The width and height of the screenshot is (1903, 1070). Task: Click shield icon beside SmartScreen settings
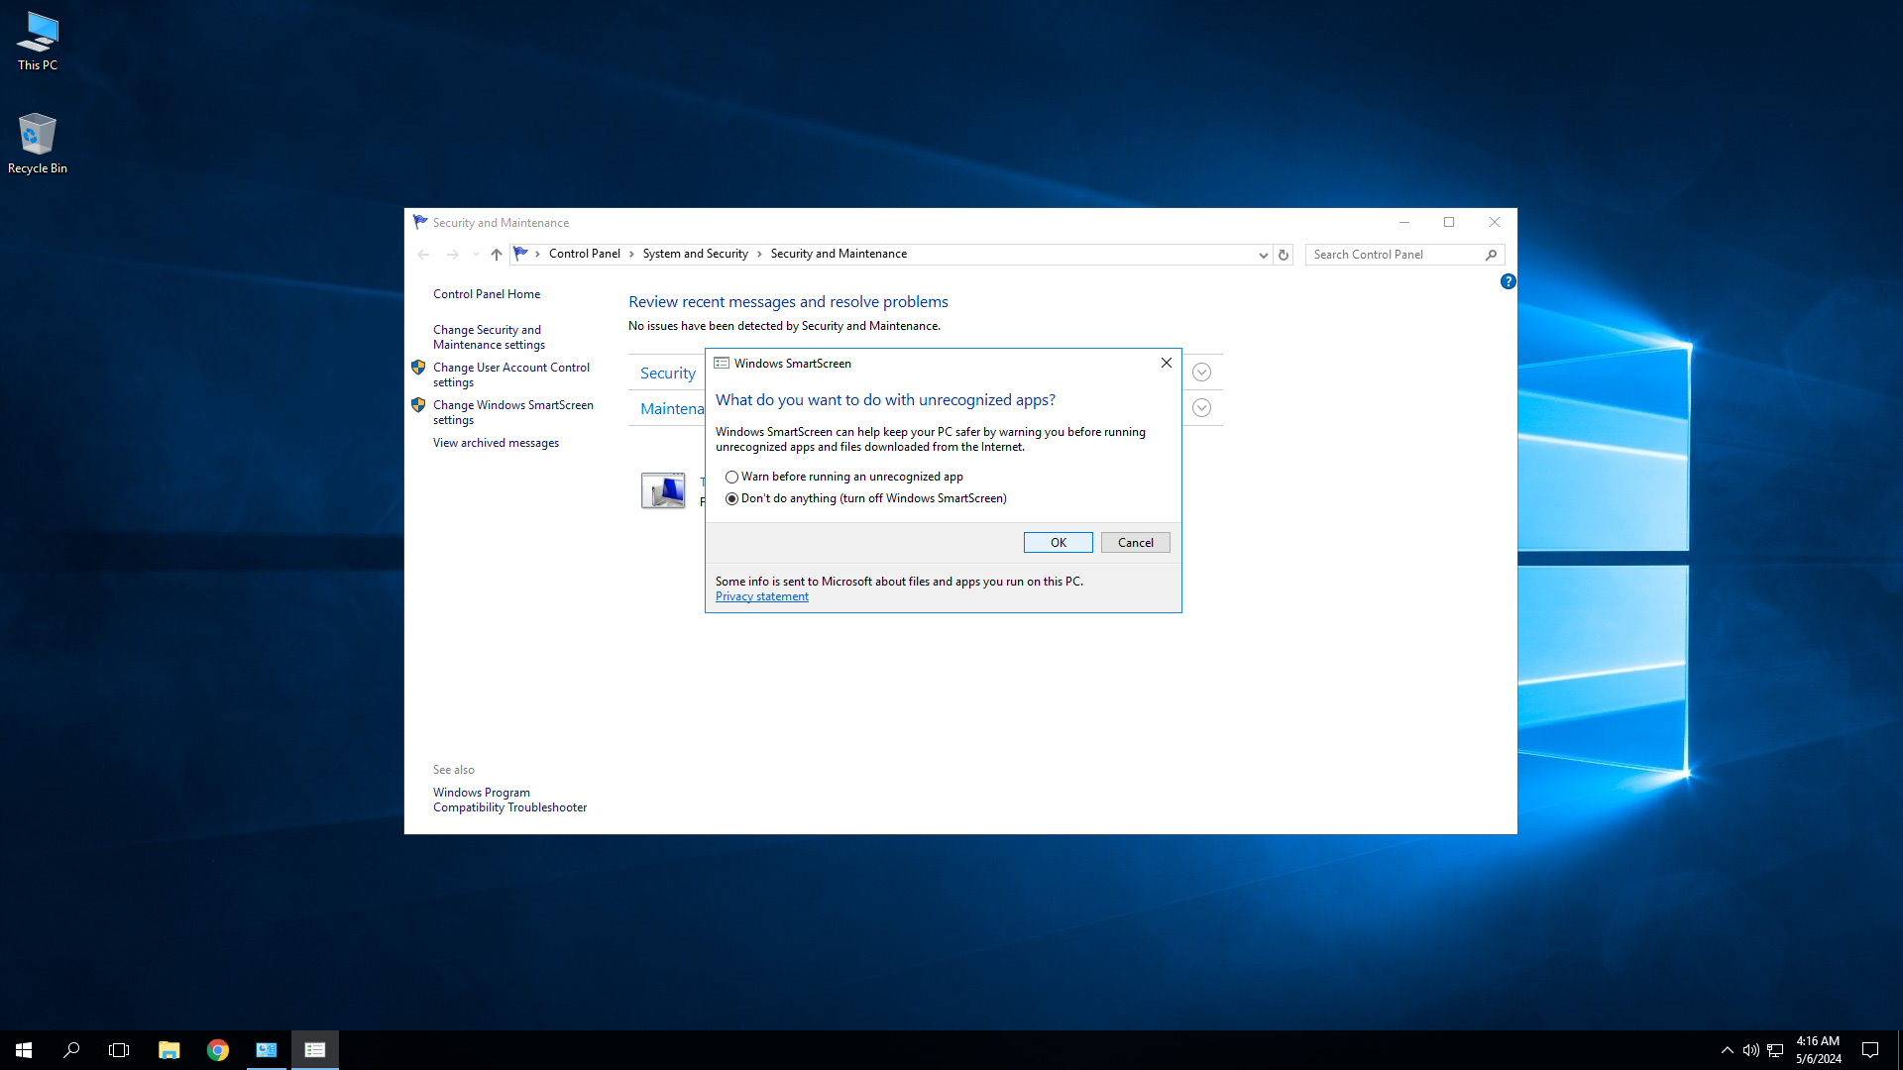click(x=418, y=405)
